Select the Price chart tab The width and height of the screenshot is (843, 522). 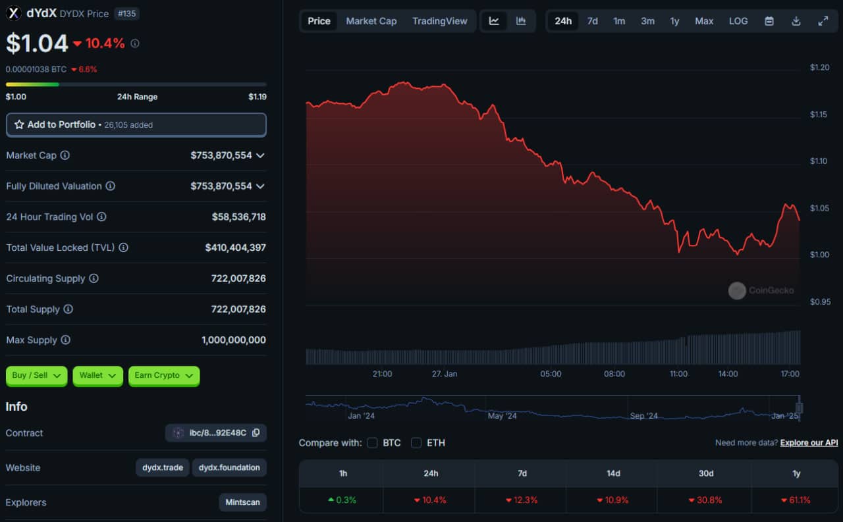click(319, 21)
